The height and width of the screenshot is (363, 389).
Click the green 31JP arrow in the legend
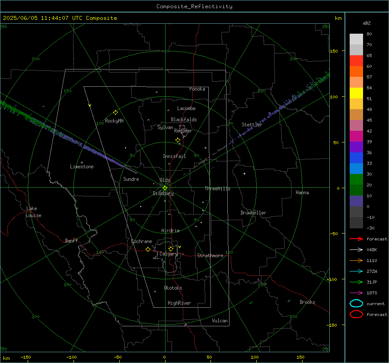click(x=356, y=282)
